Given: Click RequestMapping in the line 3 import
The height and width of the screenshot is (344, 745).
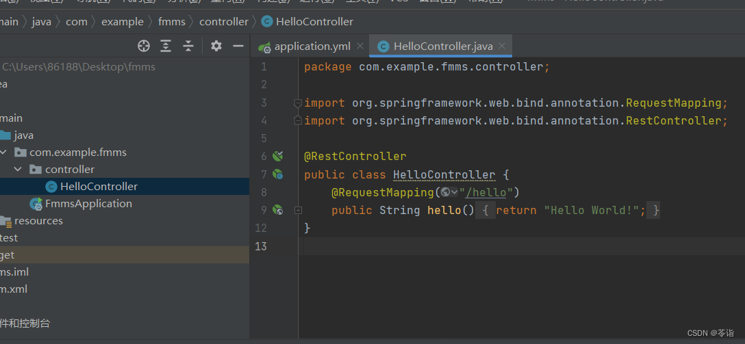Looking at the screenshot, I should (x=674, y=103).
